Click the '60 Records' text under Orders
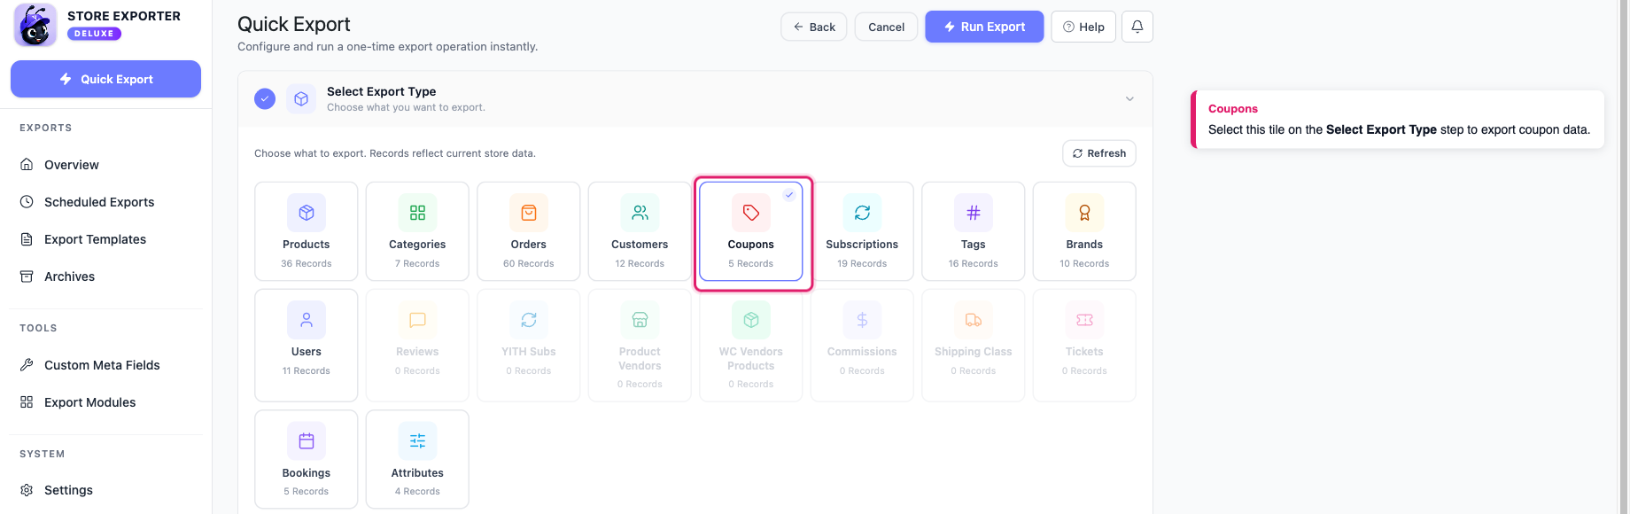The image size is (1630, 514). click(529, 263)
